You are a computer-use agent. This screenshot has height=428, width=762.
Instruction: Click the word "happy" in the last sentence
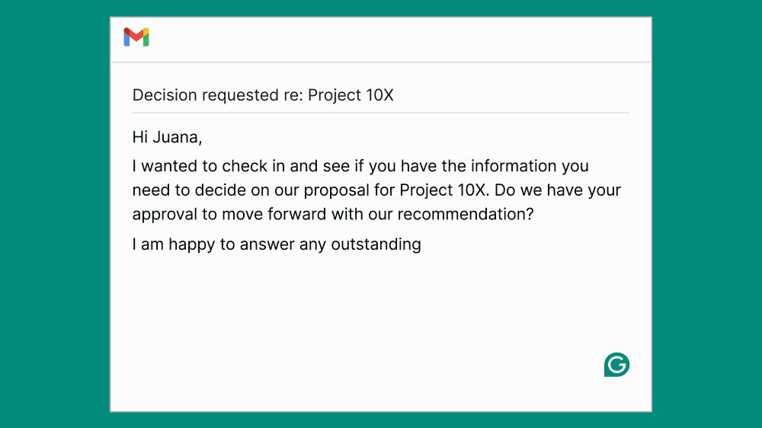pyautogui.click(x=190, y=244)
